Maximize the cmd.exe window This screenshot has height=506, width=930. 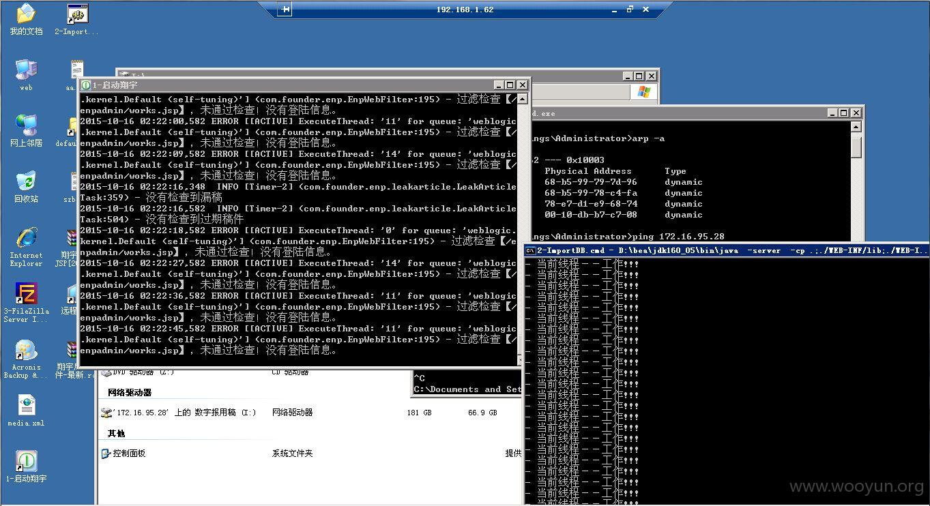coord(843,113)
